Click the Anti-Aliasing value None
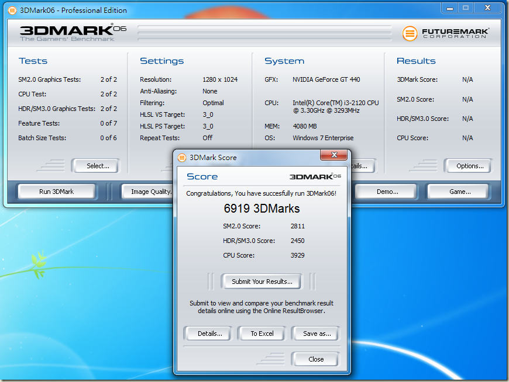The image size is (509, 382). click(209, 91)
